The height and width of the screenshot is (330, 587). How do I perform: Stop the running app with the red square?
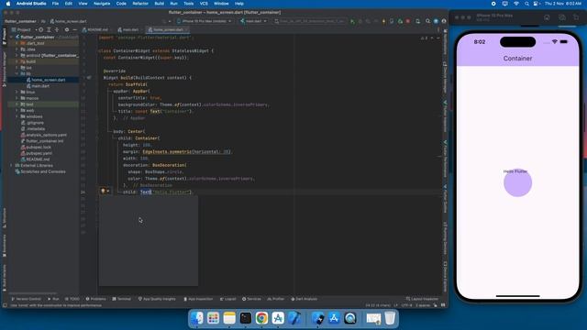(x=408, y=21)
